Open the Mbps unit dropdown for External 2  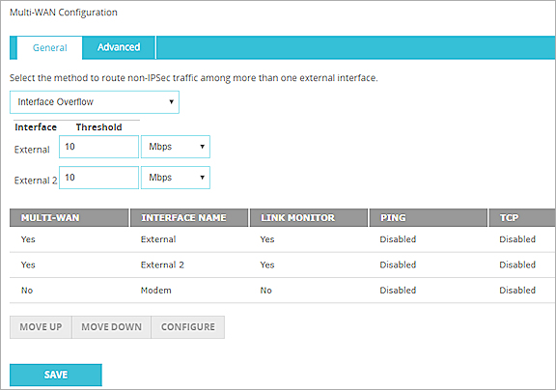click(x=176, y=178)
